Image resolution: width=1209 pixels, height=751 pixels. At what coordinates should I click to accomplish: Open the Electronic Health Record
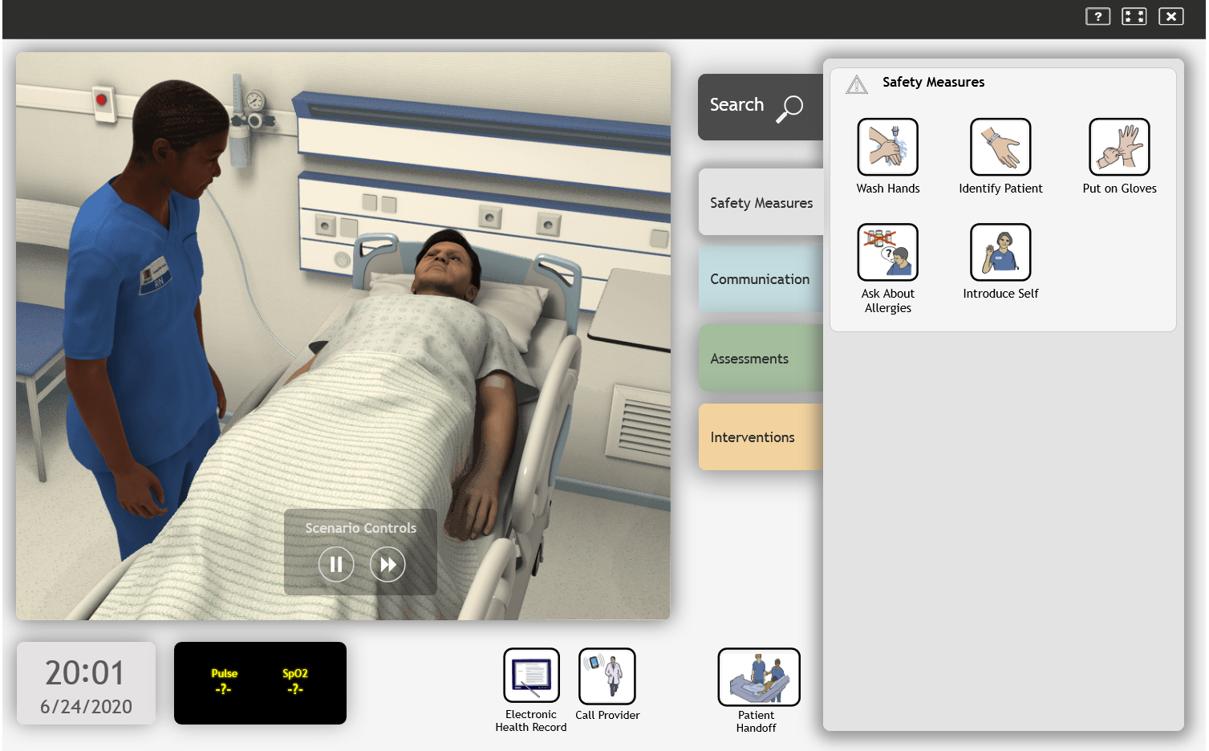point(531,676)
